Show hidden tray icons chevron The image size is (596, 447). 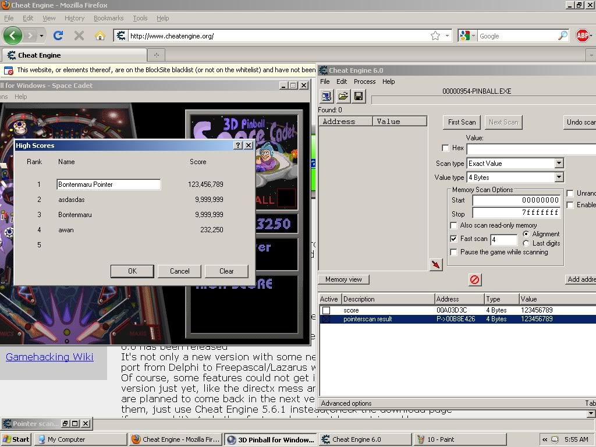click(545, 439)
